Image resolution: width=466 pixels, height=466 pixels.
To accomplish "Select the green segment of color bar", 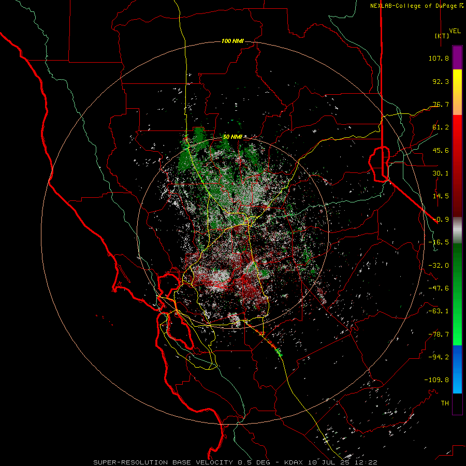I will (457, 294).
